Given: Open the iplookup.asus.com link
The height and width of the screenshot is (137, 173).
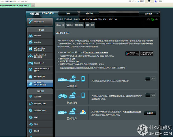Looking at the screenshot, I should point(76,68).
